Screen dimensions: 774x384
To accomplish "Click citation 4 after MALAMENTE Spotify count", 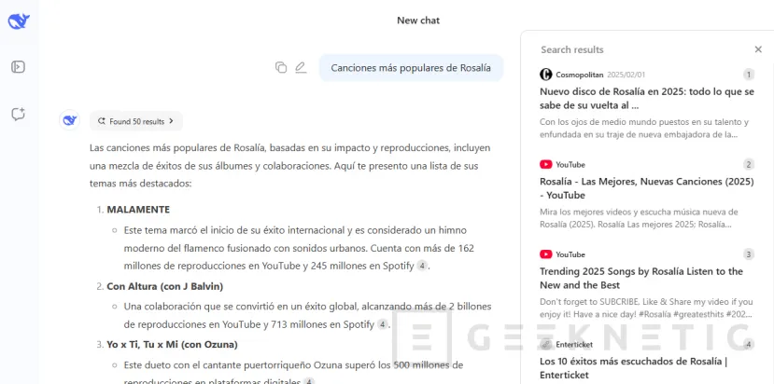I will click(x=422, y=266).
